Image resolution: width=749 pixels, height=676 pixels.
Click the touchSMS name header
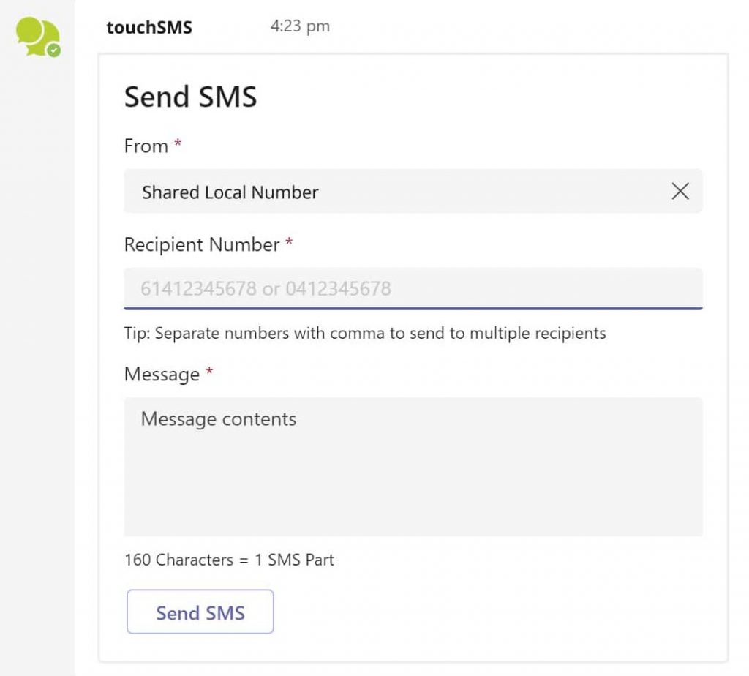(x=149, y=27)
